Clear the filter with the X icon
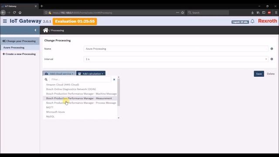The width and height of the screenshot is (279, 157). pos(114,79)
